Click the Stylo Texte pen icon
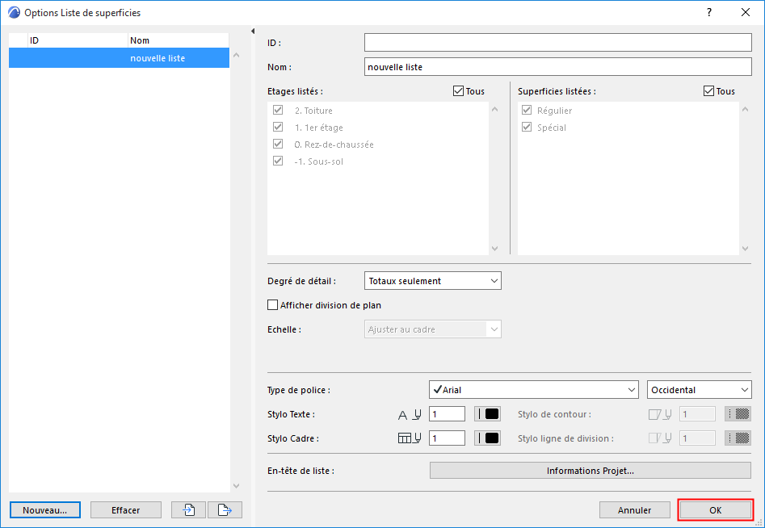The image size is (765, 528). point(410,414)
